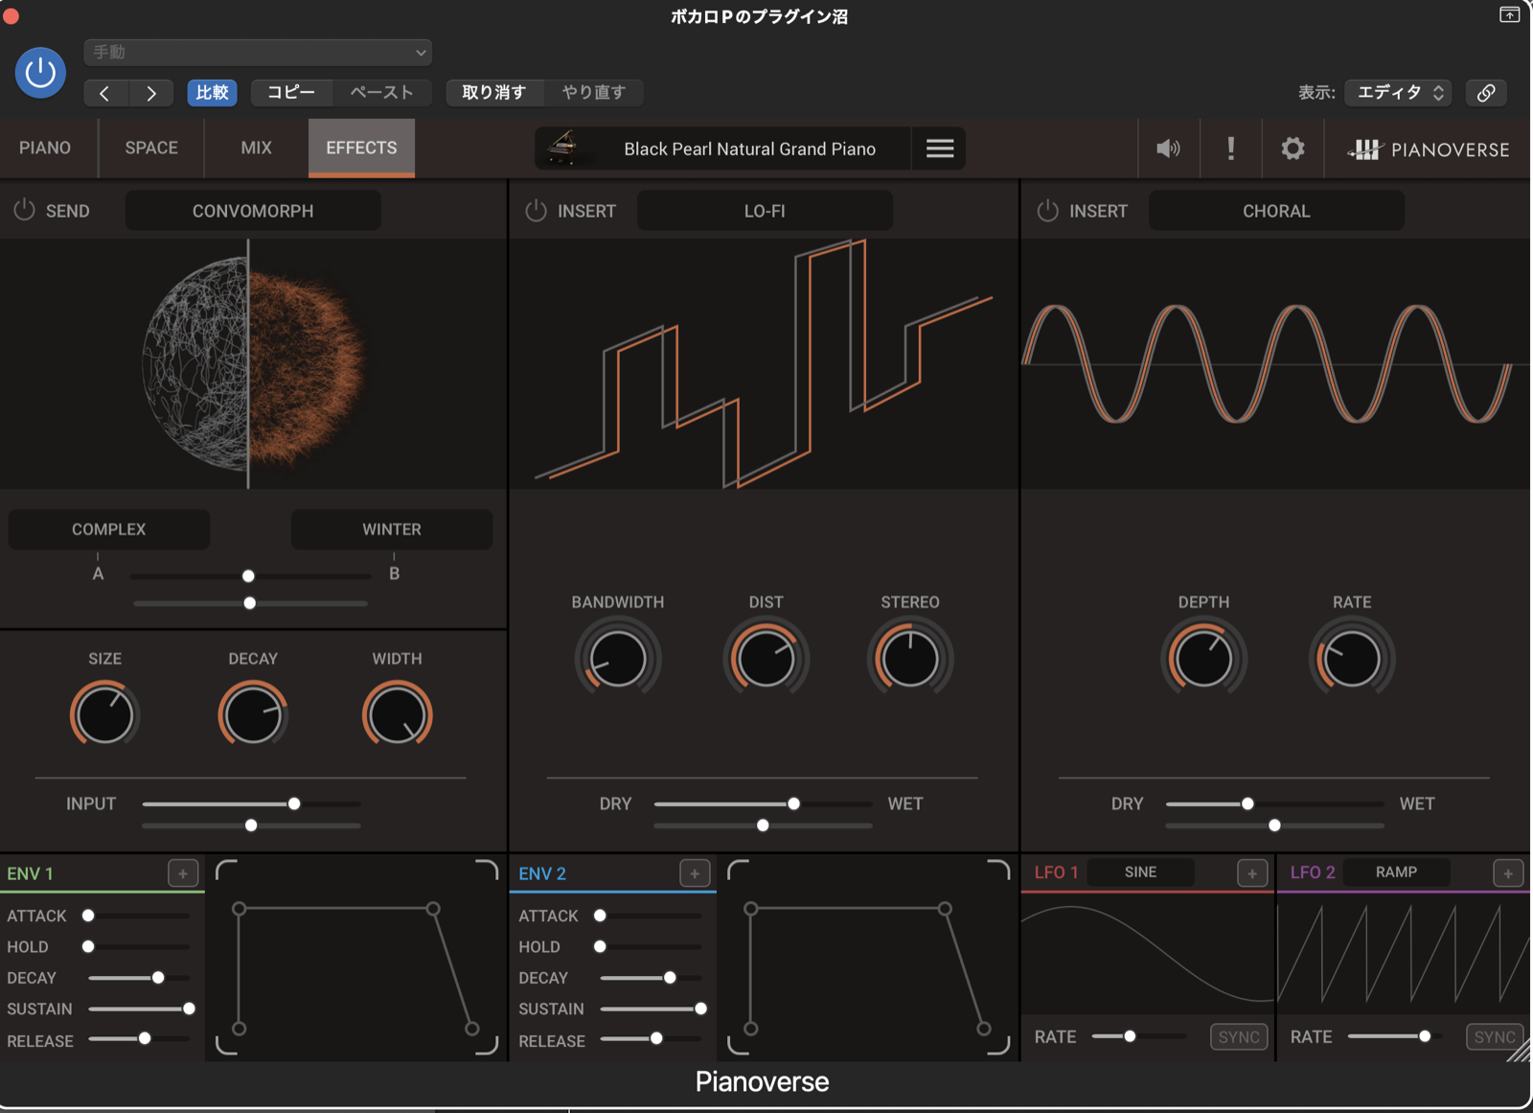Toggle the LO-FI insert power
Viewport: 1533px width, 1113px height.
(x=536, y=210)
